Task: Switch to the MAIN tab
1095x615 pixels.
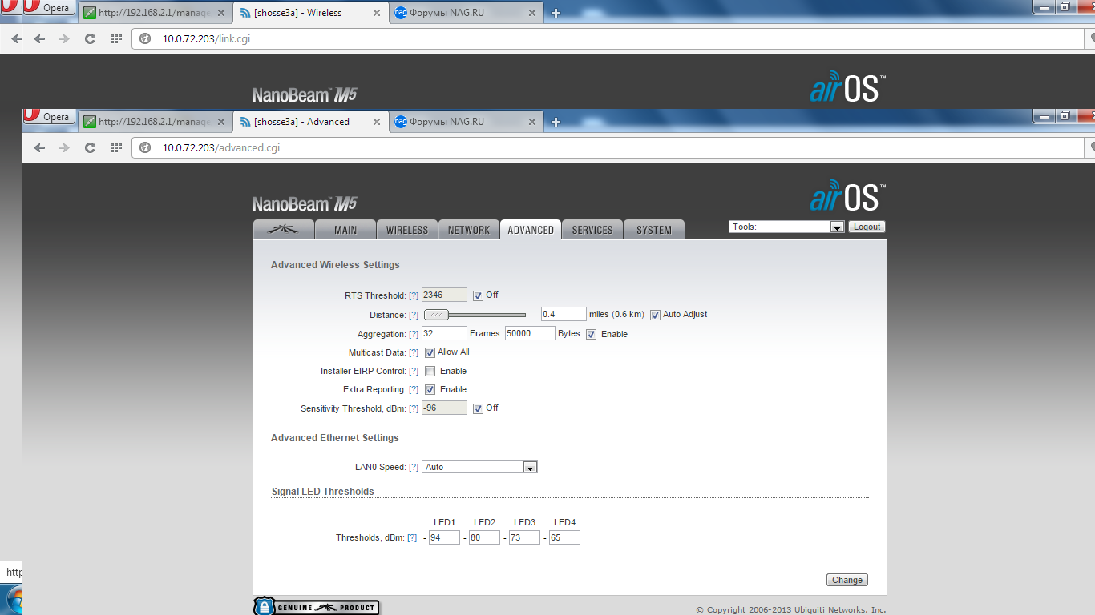Action: coord(345,230)
